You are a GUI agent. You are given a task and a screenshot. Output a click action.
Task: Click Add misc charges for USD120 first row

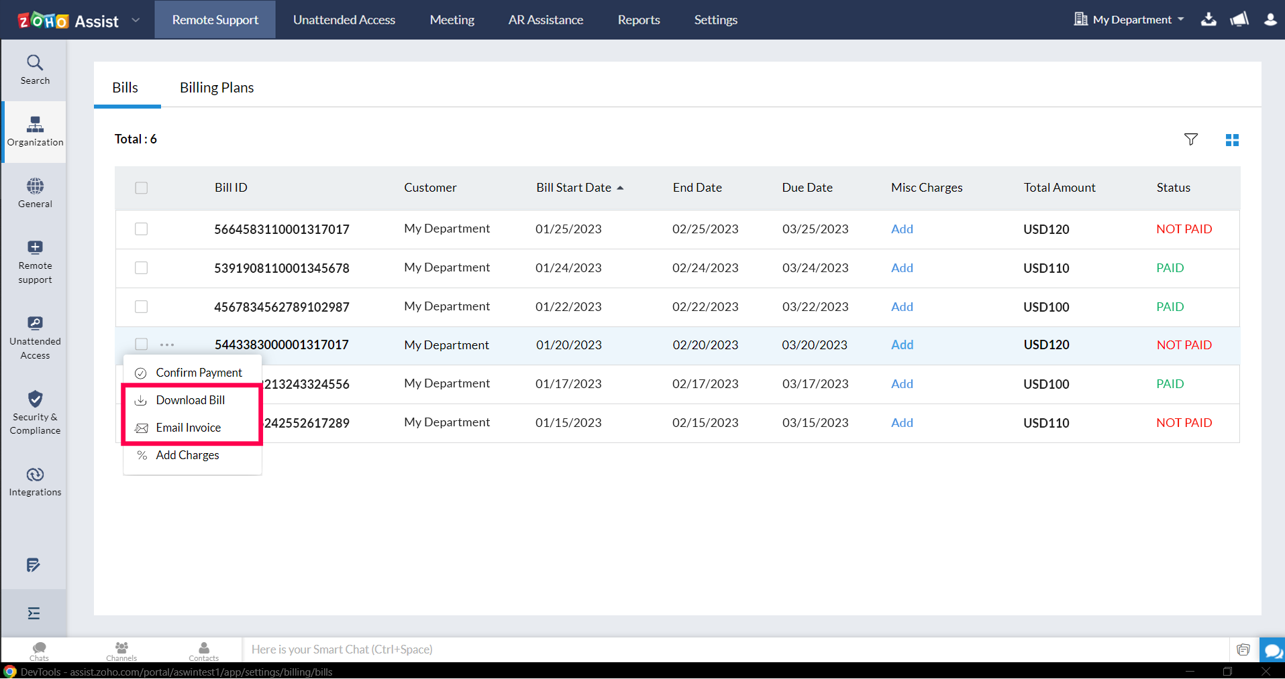[x=902, y=229]
